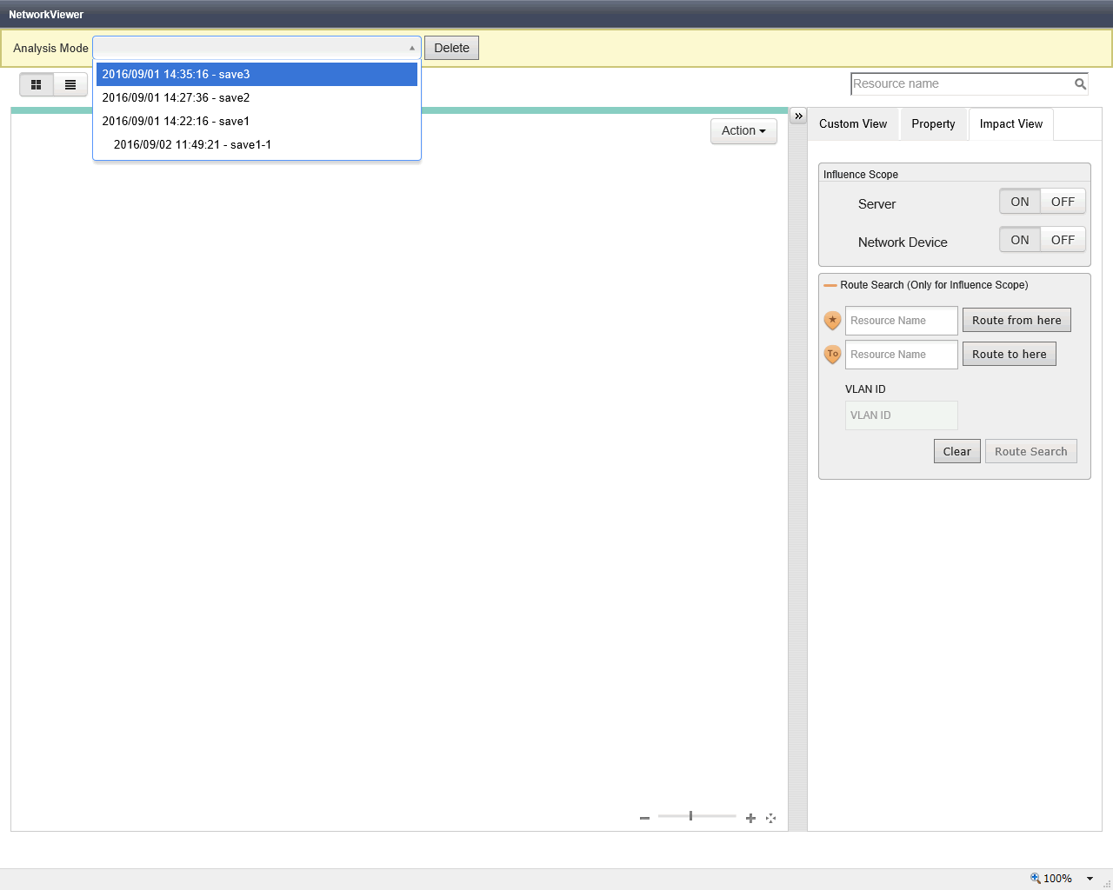The height and width of the screenshot is (890, 1113).
Task: Click the search magnifier icon
Action: tap(1080, 84)
